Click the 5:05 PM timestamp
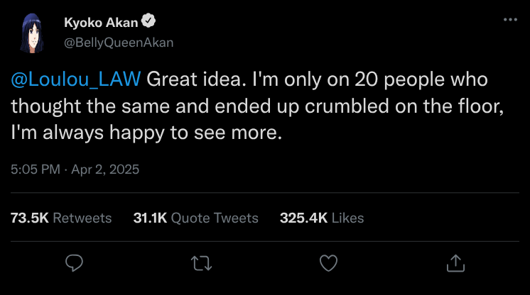The image size is (530, 295). coord(34,169)
